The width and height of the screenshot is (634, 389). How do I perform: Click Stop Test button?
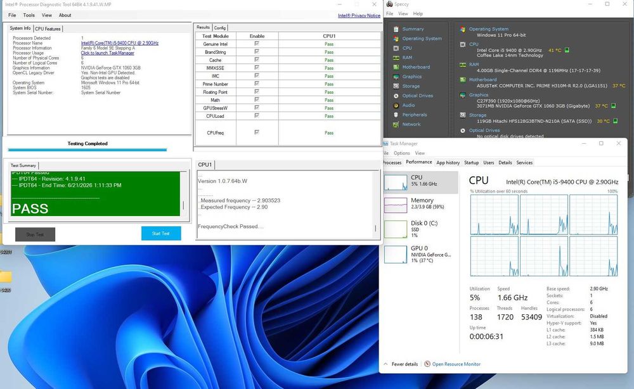tap(35, 234)
